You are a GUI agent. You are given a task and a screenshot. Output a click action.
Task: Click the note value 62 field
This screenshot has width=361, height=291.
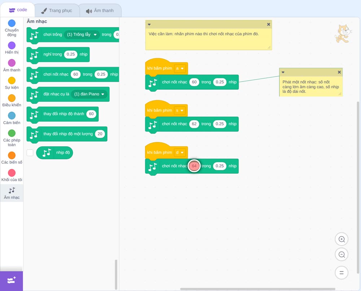(194, 124)
